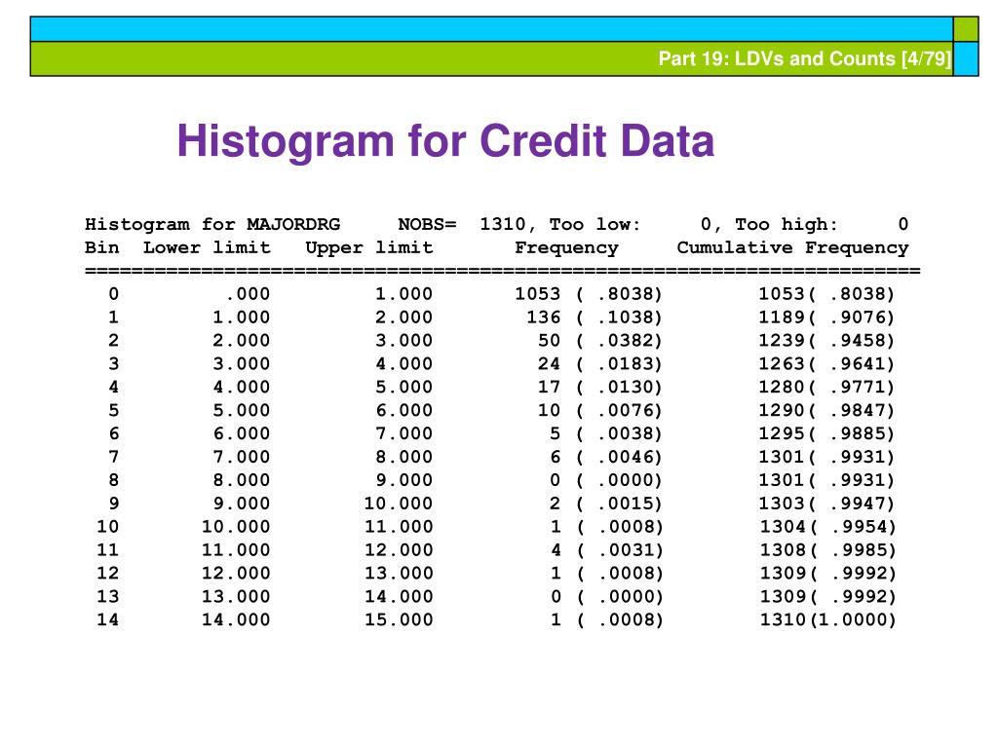Click cumulative count '1295' in bin 6 row

(x=782, y=433)
